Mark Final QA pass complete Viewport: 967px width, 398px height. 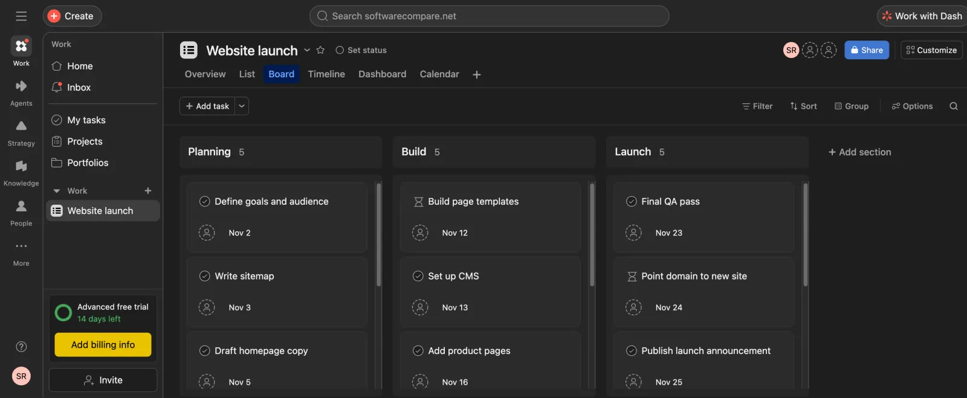point(632,202)
